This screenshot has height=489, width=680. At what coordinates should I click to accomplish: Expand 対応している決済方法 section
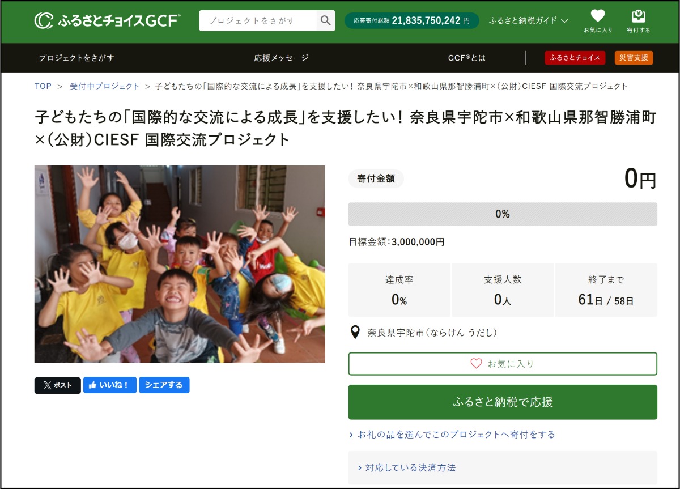(x=407, y=467)
